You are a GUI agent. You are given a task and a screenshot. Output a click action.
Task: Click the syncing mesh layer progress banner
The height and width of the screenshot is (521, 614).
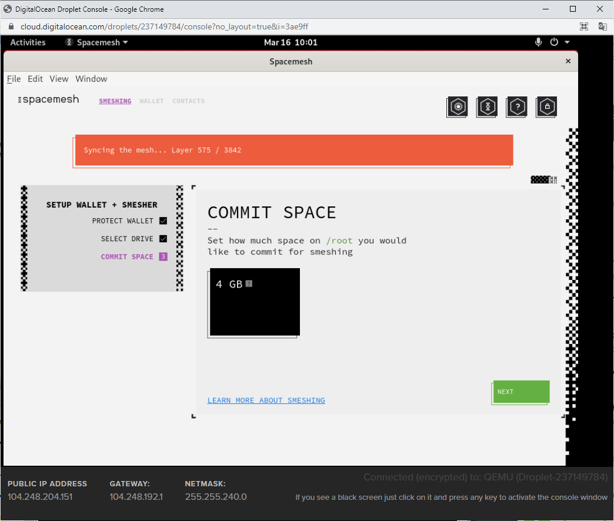(x=294, y=150)
